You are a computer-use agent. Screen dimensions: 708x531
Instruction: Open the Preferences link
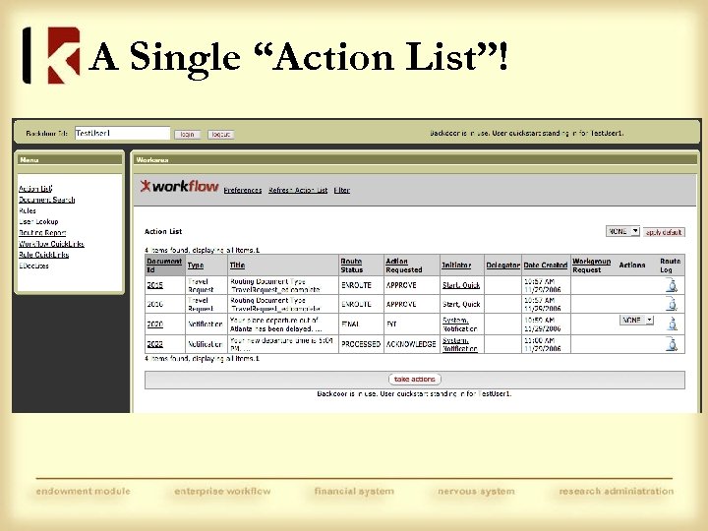[x=243, y=190]
